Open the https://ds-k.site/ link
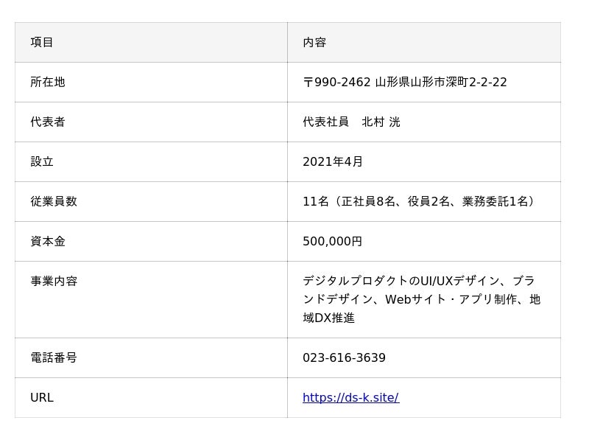This screenshot has height=440, width=589. pyautogui.click(x=351, y=397)
